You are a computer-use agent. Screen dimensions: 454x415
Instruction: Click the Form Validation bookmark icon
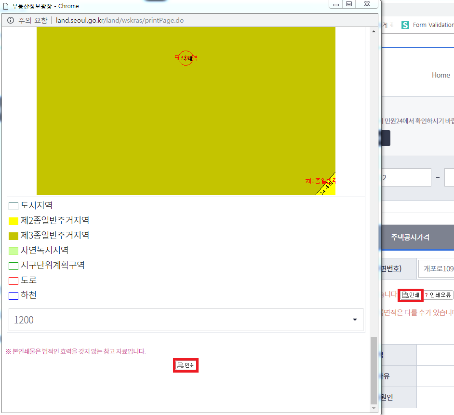(x=405, y=25)
